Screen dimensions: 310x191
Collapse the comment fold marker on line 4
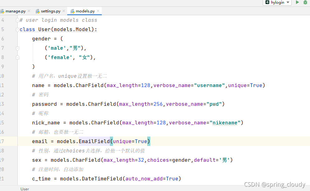(17, 20)
